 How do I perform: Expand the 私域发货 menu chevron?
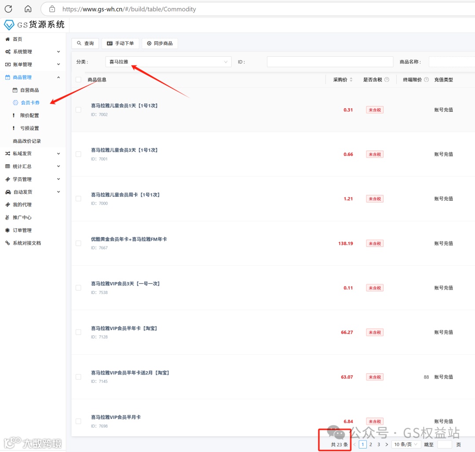coord(58,154)
